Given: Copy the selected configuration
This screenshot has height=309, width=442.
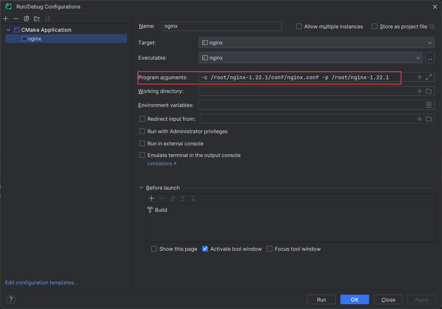Looking at the screenshot, I should tap(26, 19).
